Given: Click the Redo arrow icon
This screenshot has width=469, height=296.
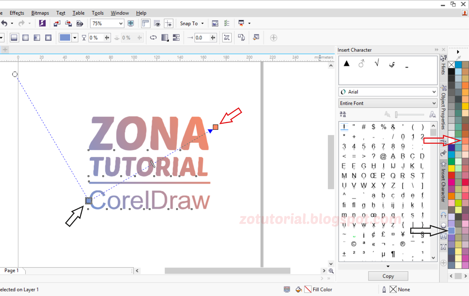Looking at the screenshot, I should click(x=21, y=23).
